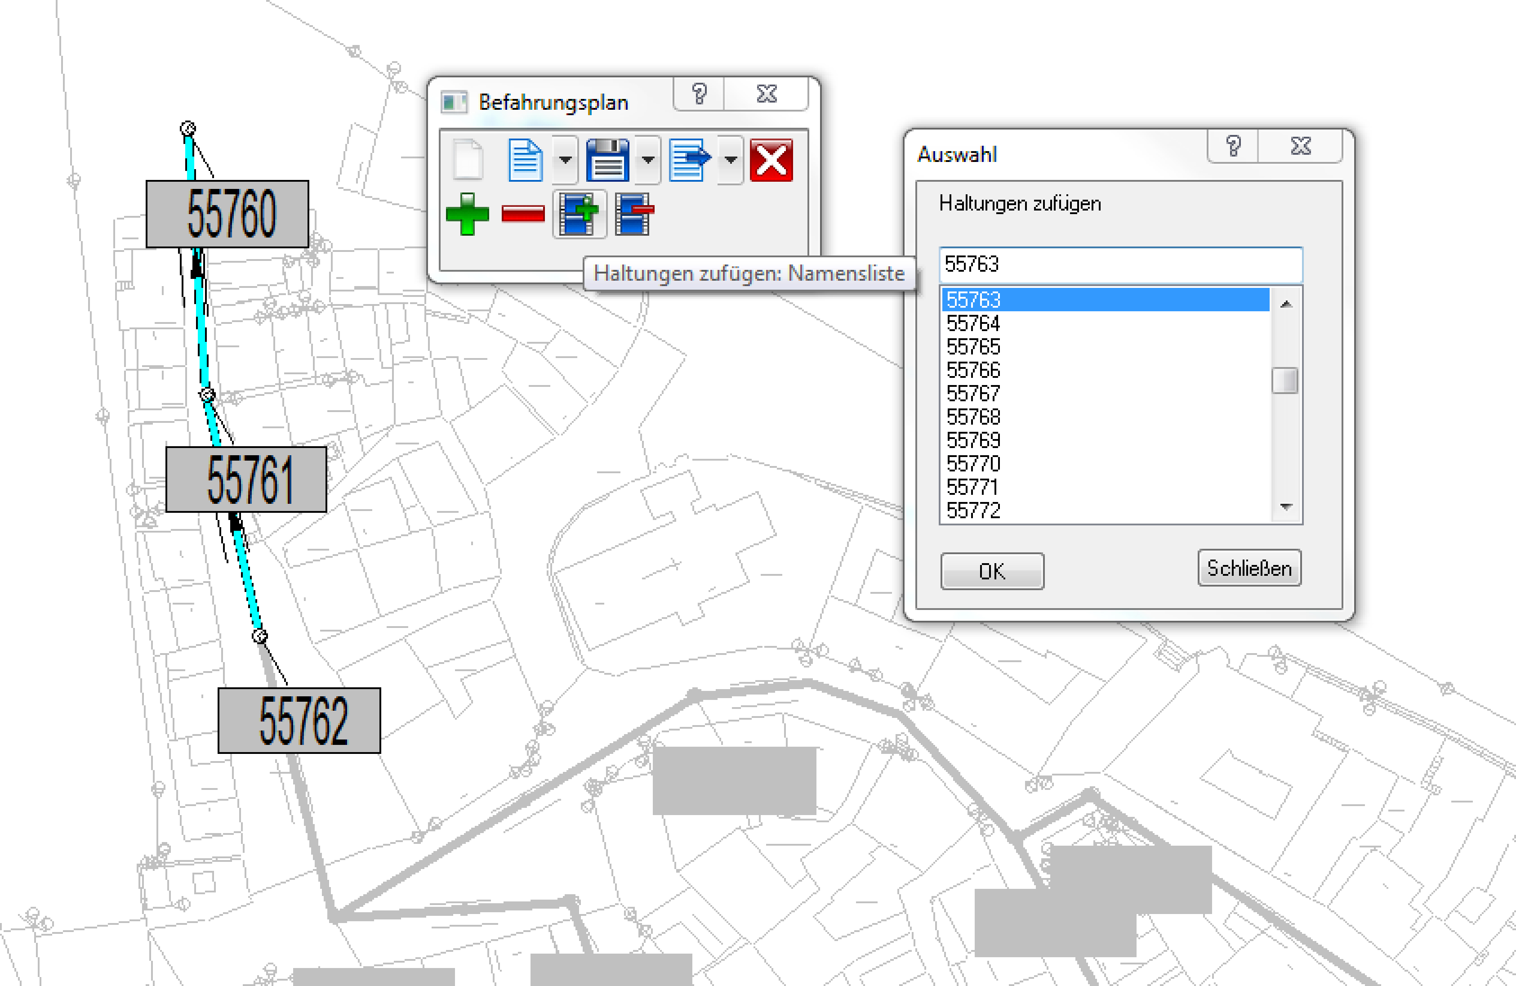Open a Befahrungsplan with the blue document icon
Viewport: 1516px width, 986px height.
(x=526, y=159)
